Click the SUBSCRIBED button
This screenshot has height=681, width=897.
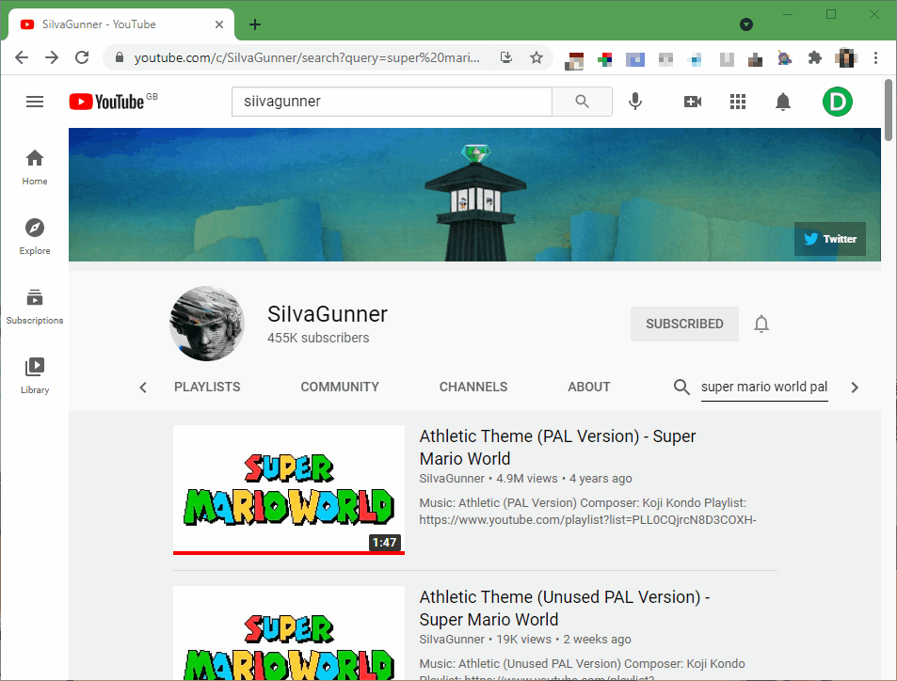[684, 324]
